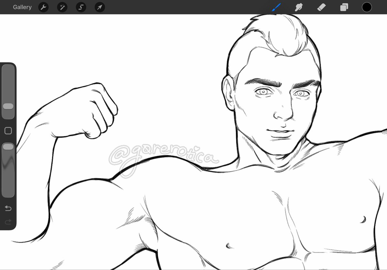The height and width of the screenshot is (270, 387).
Task: Select the Smudge tool
Action: click(299, 7)
